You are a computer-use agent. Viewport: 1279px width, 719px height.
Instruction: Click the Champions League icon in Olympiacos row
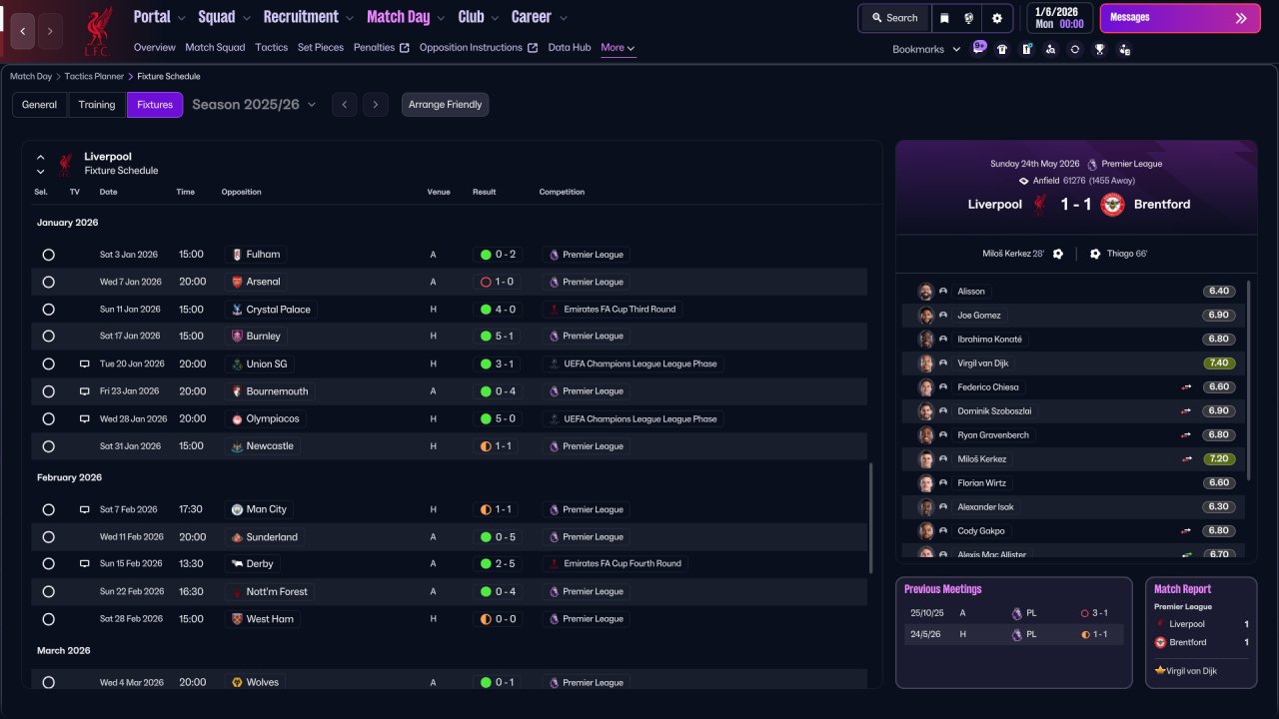pos(554,419)
